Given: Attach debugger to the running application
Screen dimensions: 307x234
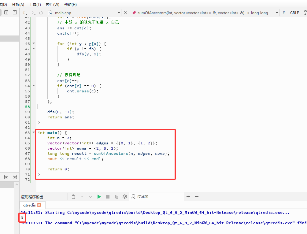Looking at the screenshot, I should tap(116, 197).
